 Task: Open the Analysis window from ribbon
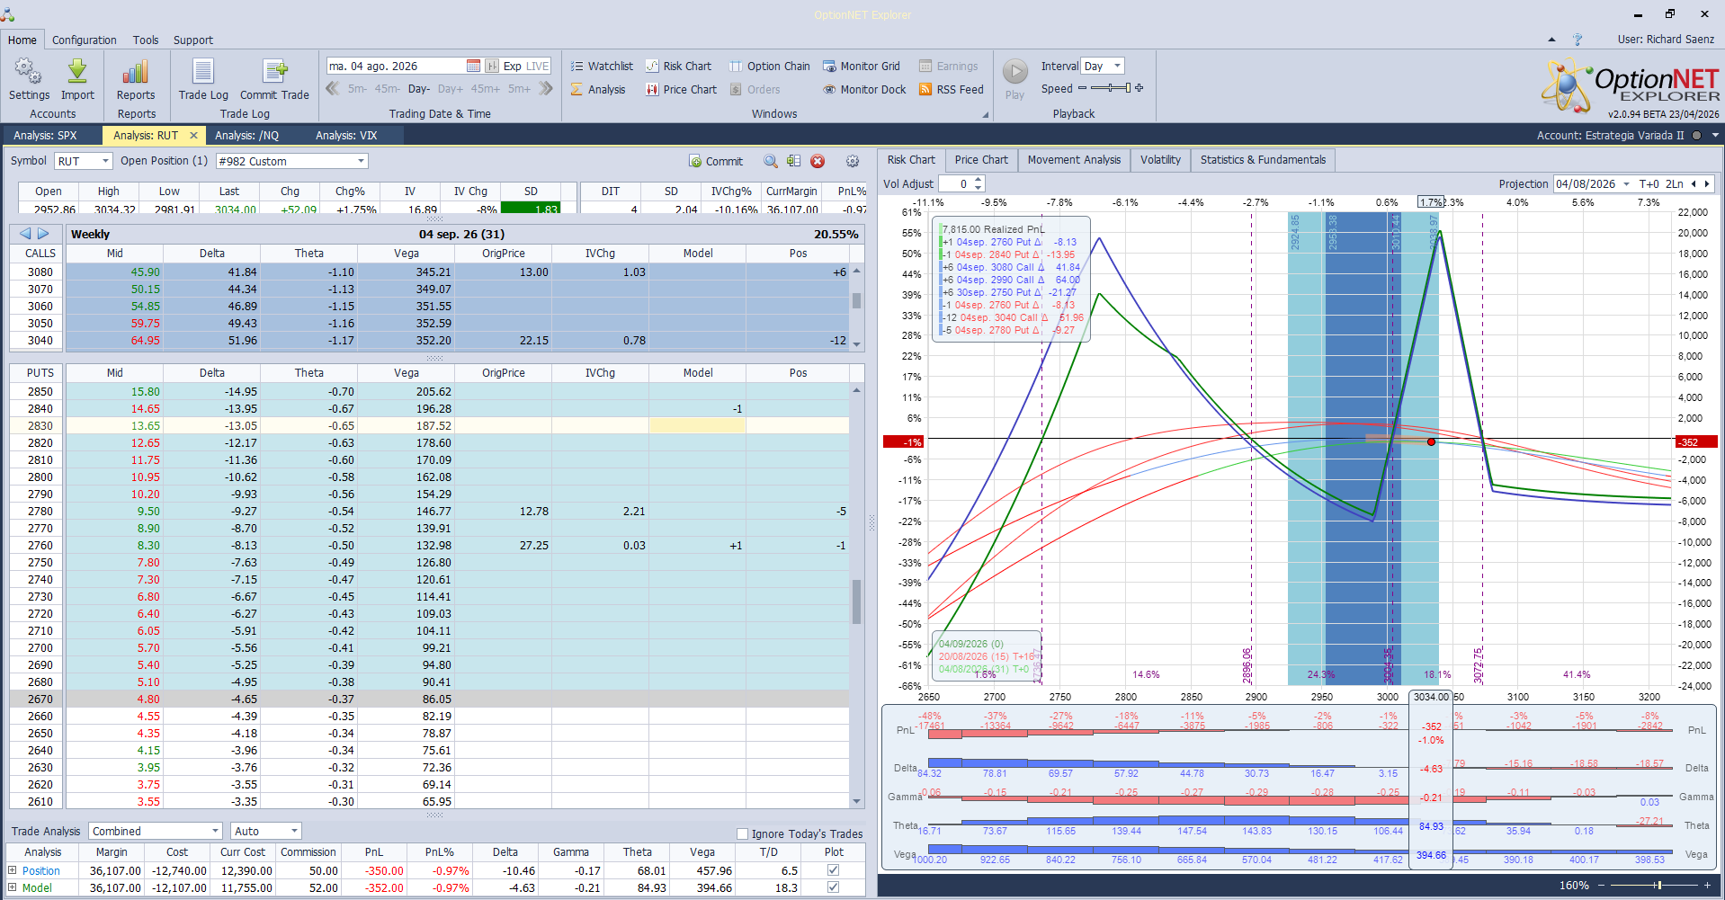(x=598, y=89)
